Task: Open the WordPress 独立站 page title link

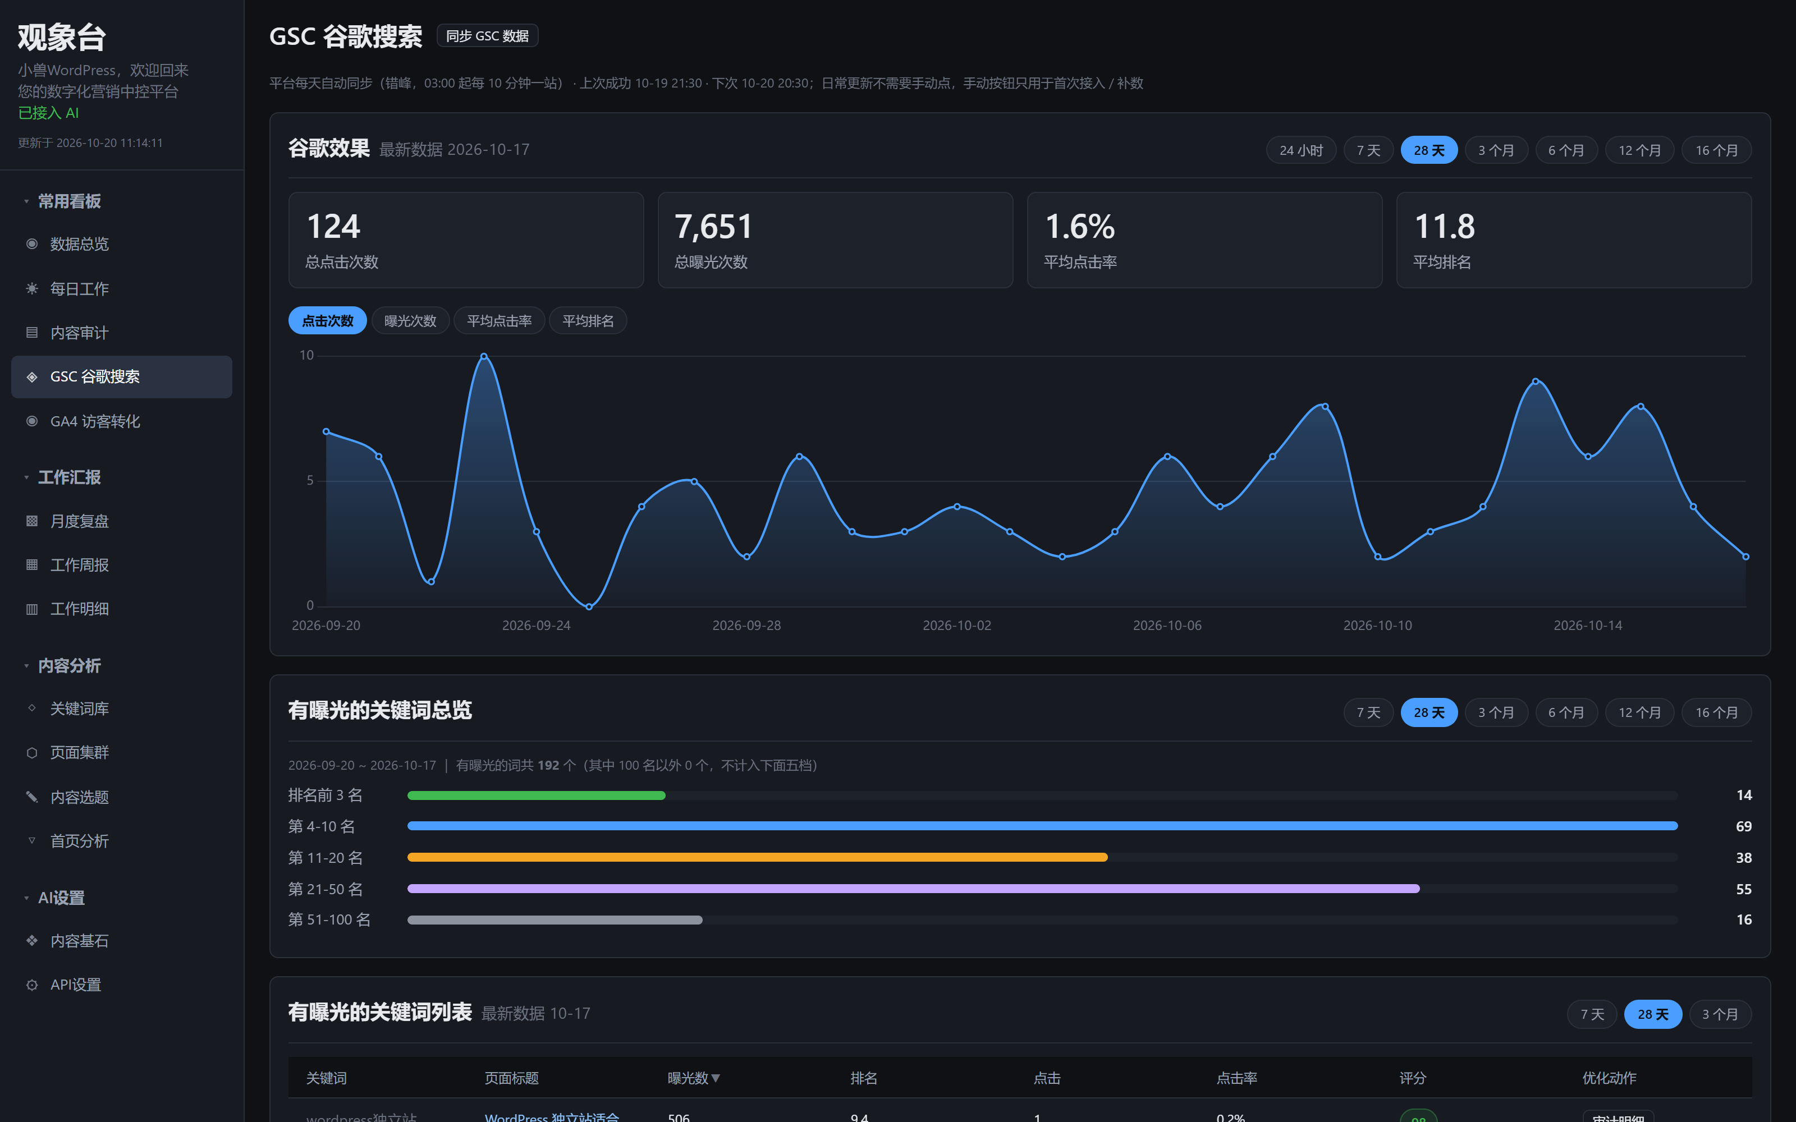Action: 551,1117
